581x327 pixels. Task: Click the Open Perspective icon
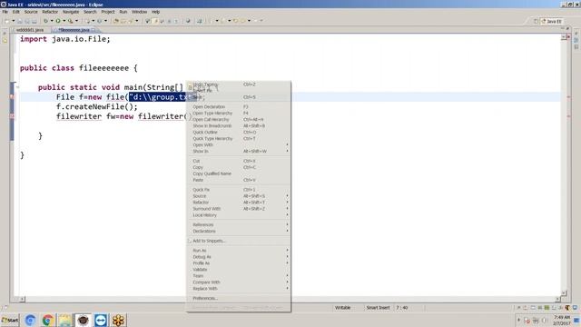coord(536,21)
